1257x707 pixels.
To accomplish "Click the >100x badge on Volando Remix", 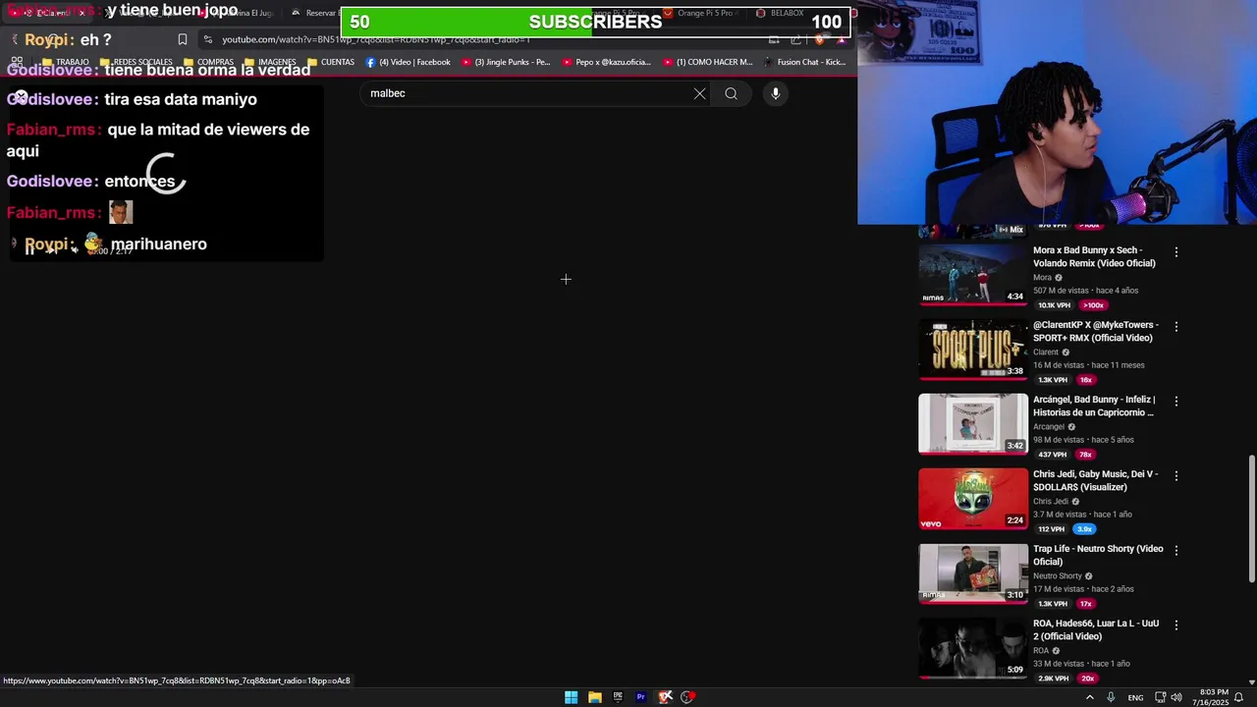I will tap(1093, 305).
